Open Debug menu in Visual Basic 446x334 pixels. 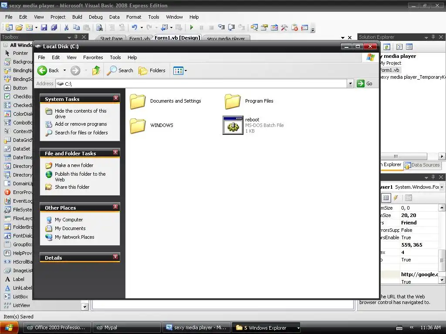pos(95,17)
